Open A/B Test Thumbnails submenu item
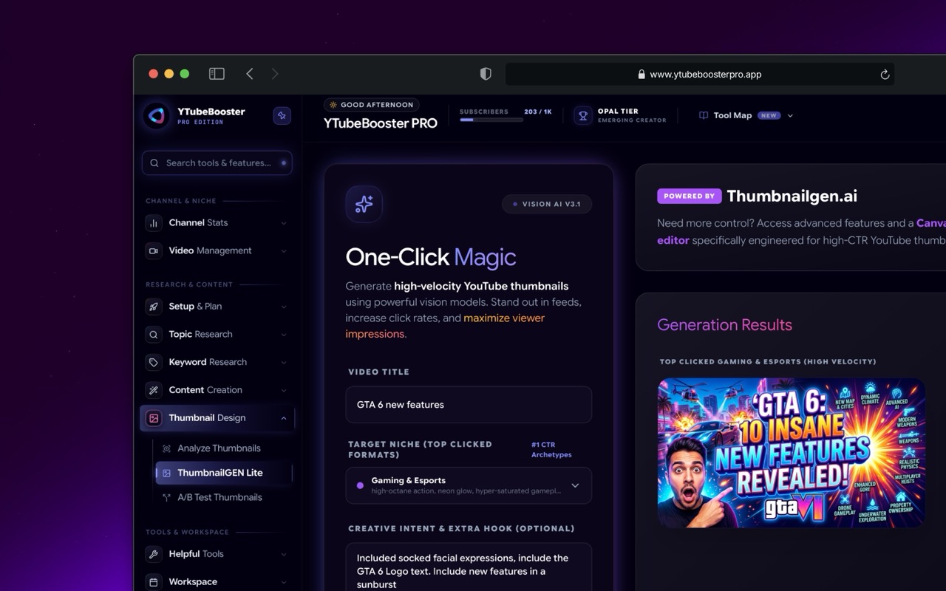 coord(220,498)
